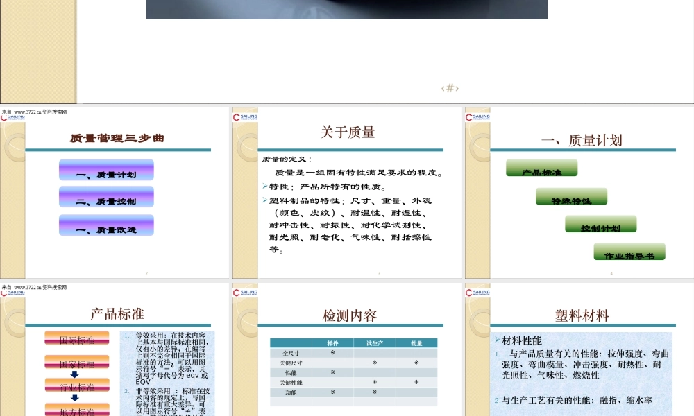The image size is (694, 416).
Task: Click the 质量管理三步曲 slide title
Action: [117, 139]
